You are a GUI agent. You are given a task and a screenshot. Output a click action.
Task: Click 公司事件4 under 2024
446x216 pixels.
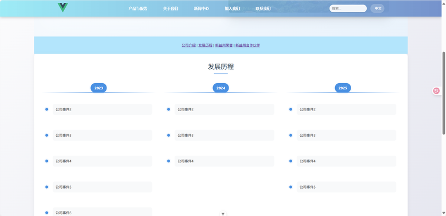tap(225, 161)
